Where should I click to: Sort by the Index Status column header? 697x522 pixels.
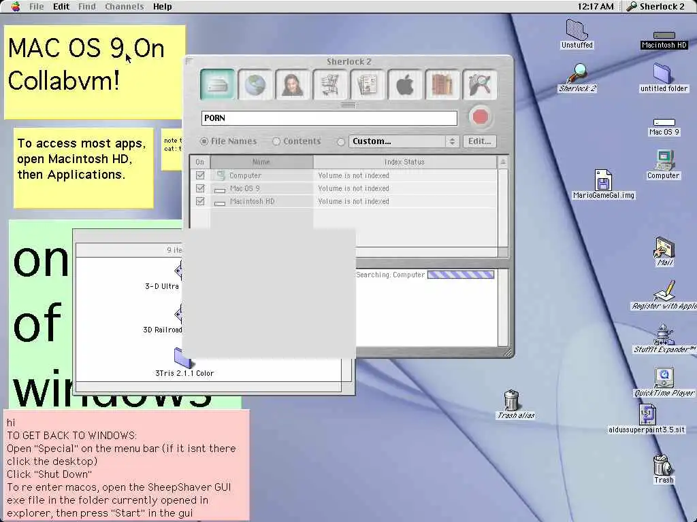click(404, 162)
